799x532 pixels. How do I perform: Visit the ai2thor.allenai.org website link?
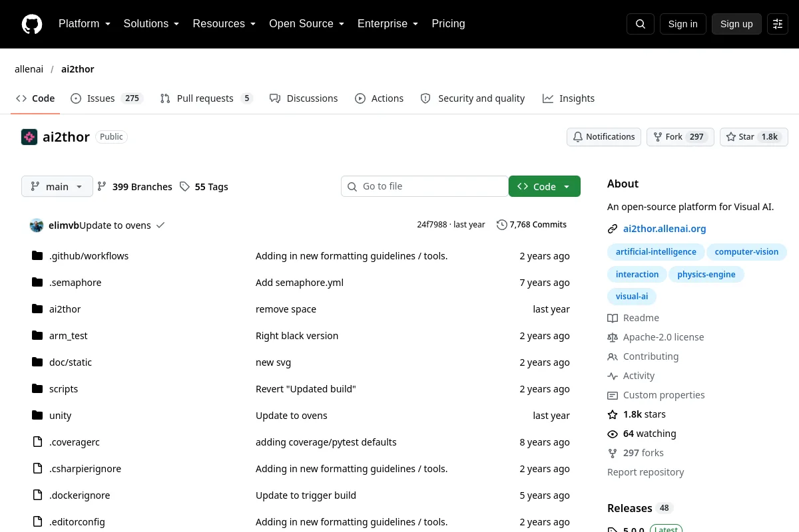click(665, 229)
